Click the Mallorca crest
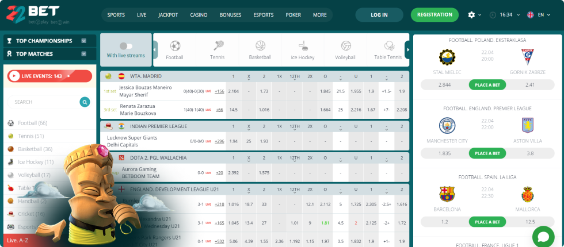This screenshot has width=564, height=247. pos(528,194)
